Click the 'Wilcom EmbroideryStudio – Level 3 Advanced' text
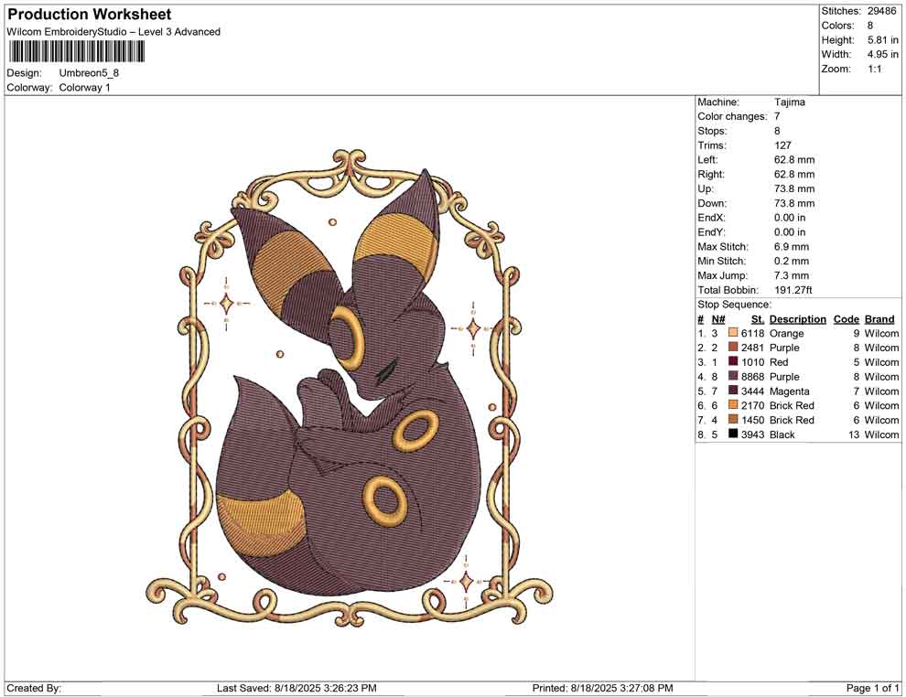 coord(113,32)
